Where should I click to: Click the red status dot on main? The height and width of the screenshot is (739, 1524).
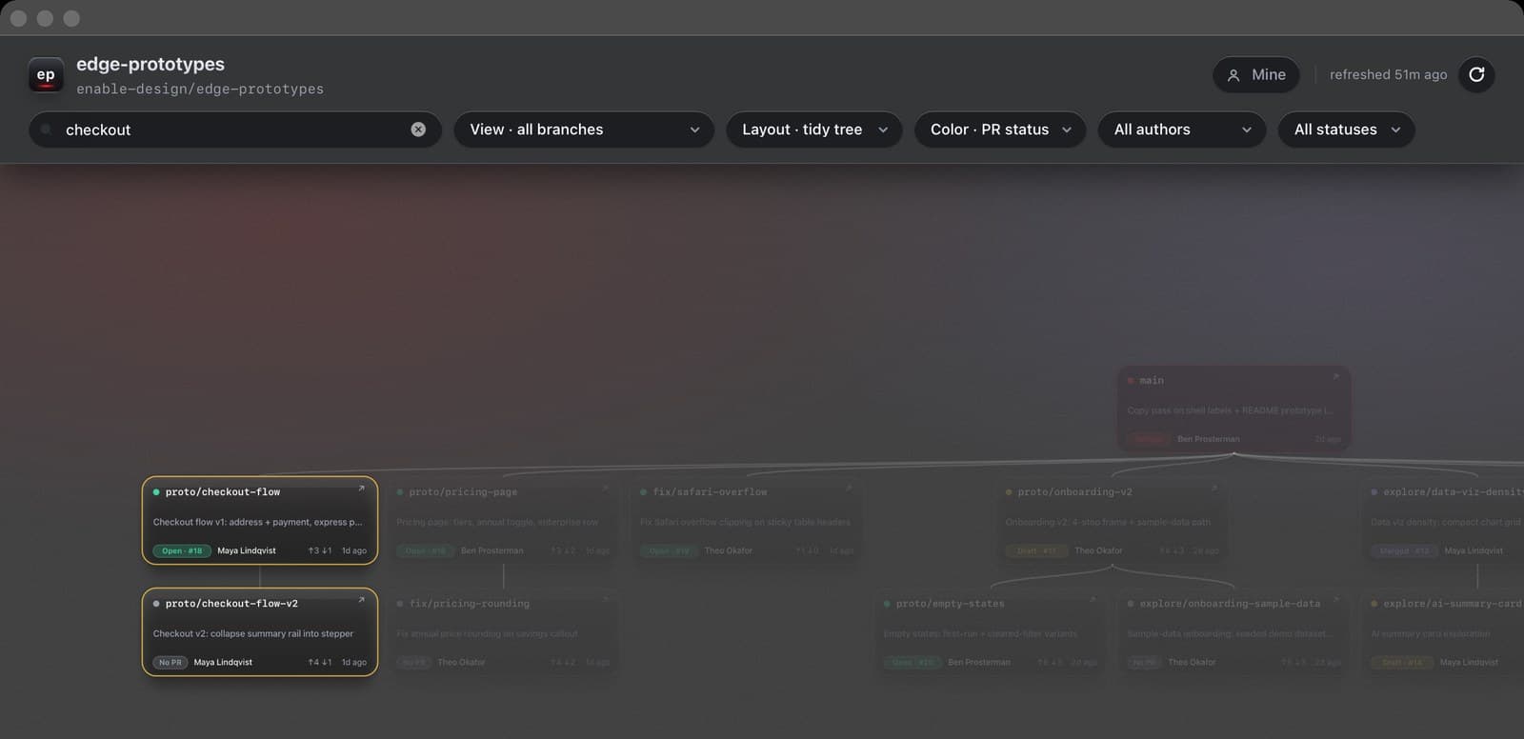1131,381
